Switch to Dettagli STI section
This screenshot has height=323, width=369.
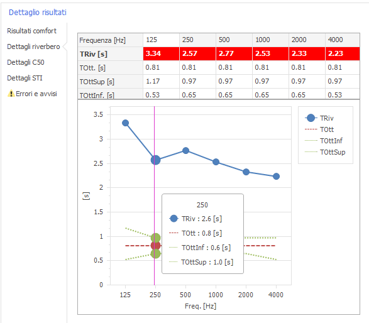click(x=25, y=78)
